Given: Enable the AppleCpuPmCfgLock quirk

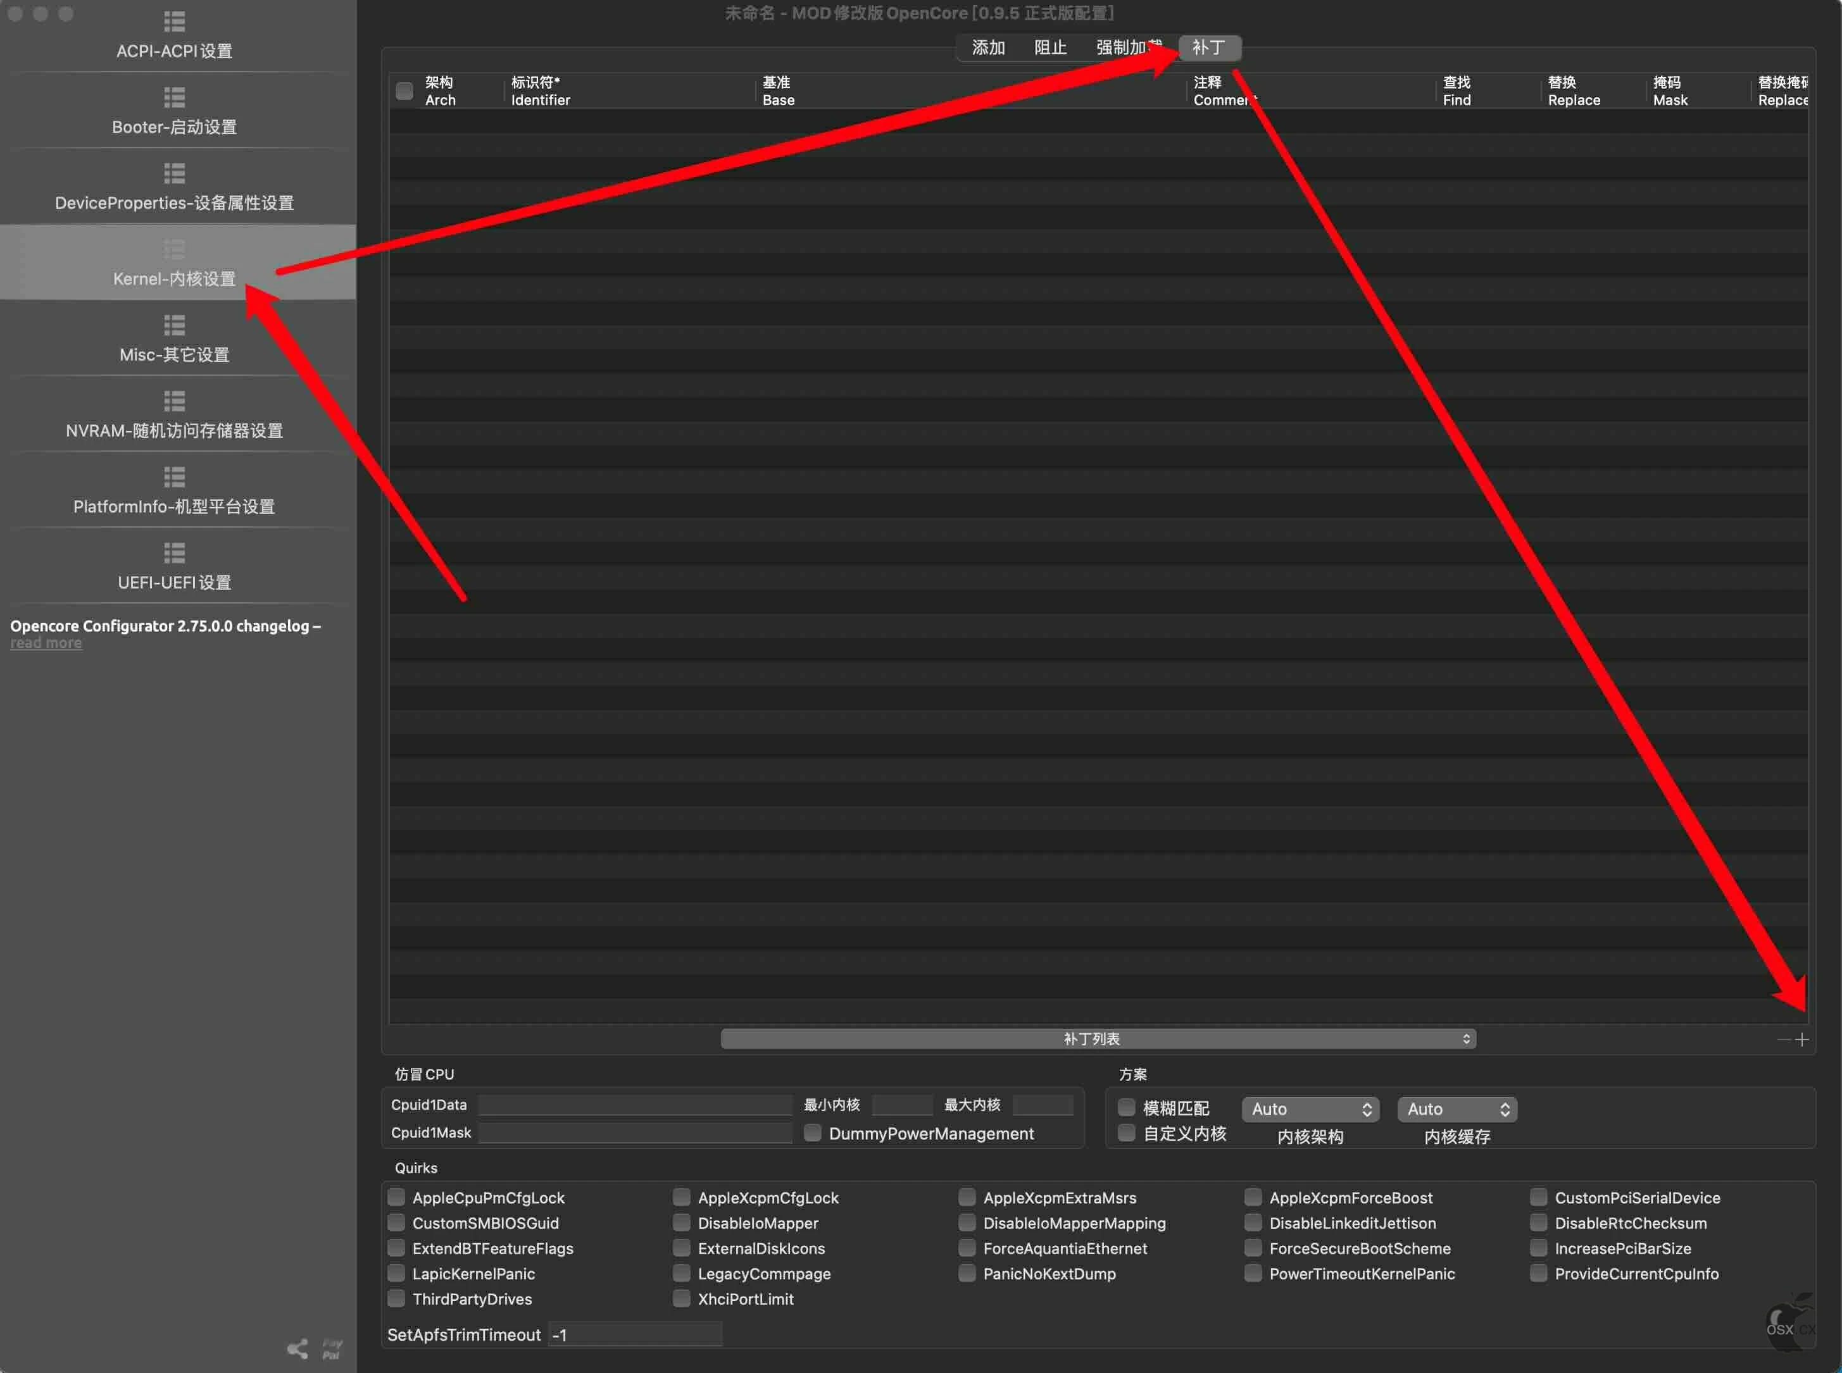Looking at the screenshot, I should pos(396,1197).
